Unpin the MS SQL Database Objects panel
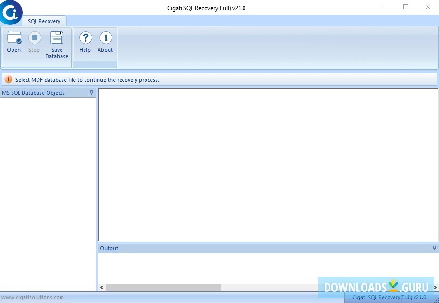Image resolution: width=439 pixels, height=303 pixels. coord(91,93)
